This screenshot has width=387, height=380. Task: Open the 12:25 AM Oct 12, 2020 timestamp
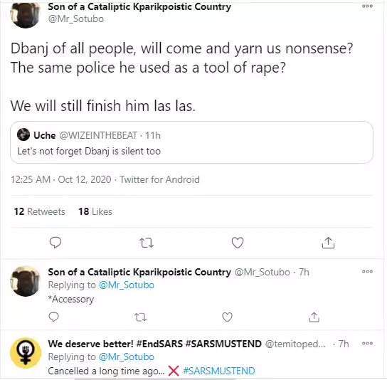click(x=61, y=179)
